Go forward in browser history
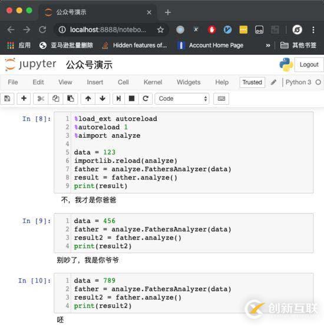 pyautogui.click(x=27, y=30)
